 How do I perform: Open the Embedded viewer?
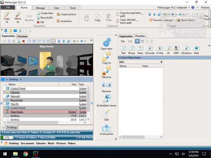tap(106, 98)
